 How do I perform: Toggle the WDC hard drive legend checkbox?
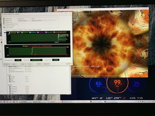pyautogui.click(x=54, y=32)
